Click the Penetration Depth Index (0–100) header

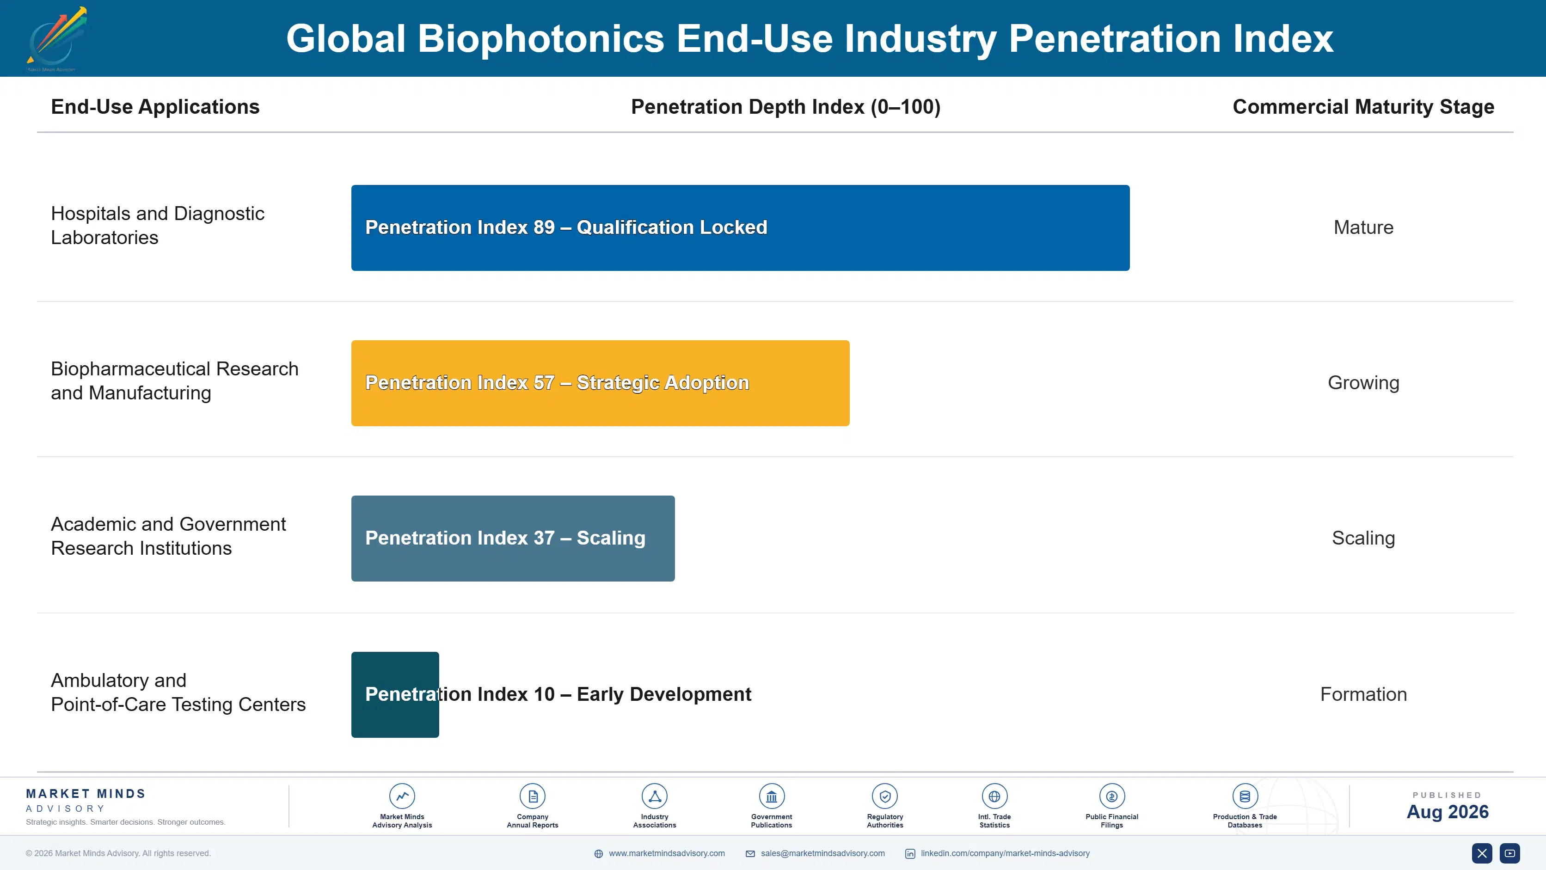pyautogui.click(x=785, y=107)
